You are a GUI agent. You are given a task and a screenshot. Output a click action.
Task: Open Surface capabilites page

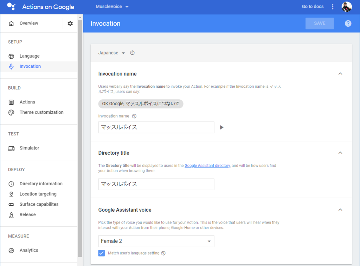coord(39,204)
